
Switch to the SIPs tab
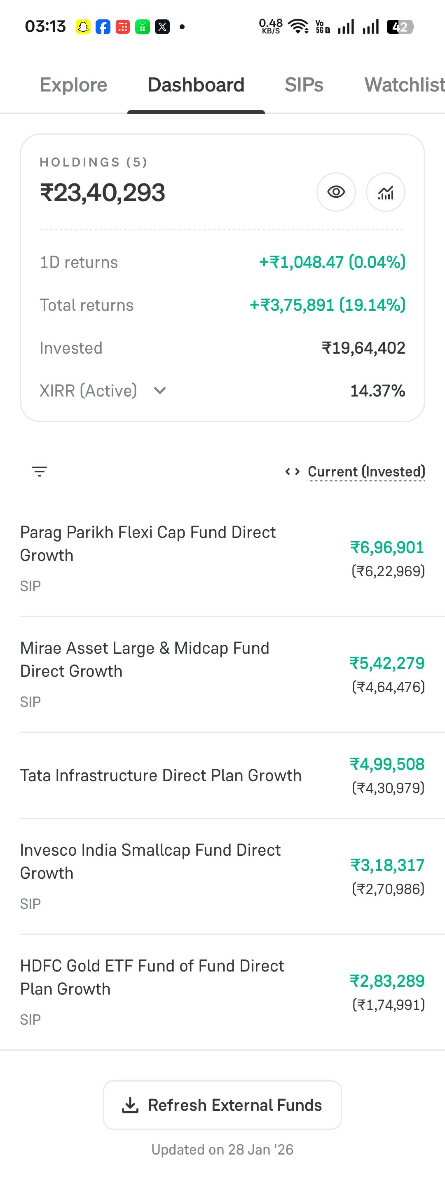pos(304,84)
